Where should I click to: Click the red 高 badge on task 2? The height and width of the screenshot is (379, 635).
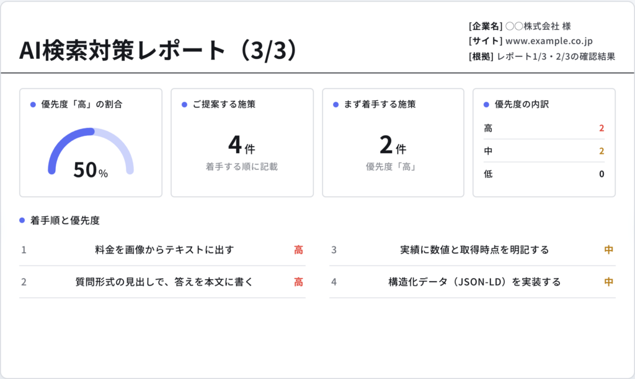[298, 282]
